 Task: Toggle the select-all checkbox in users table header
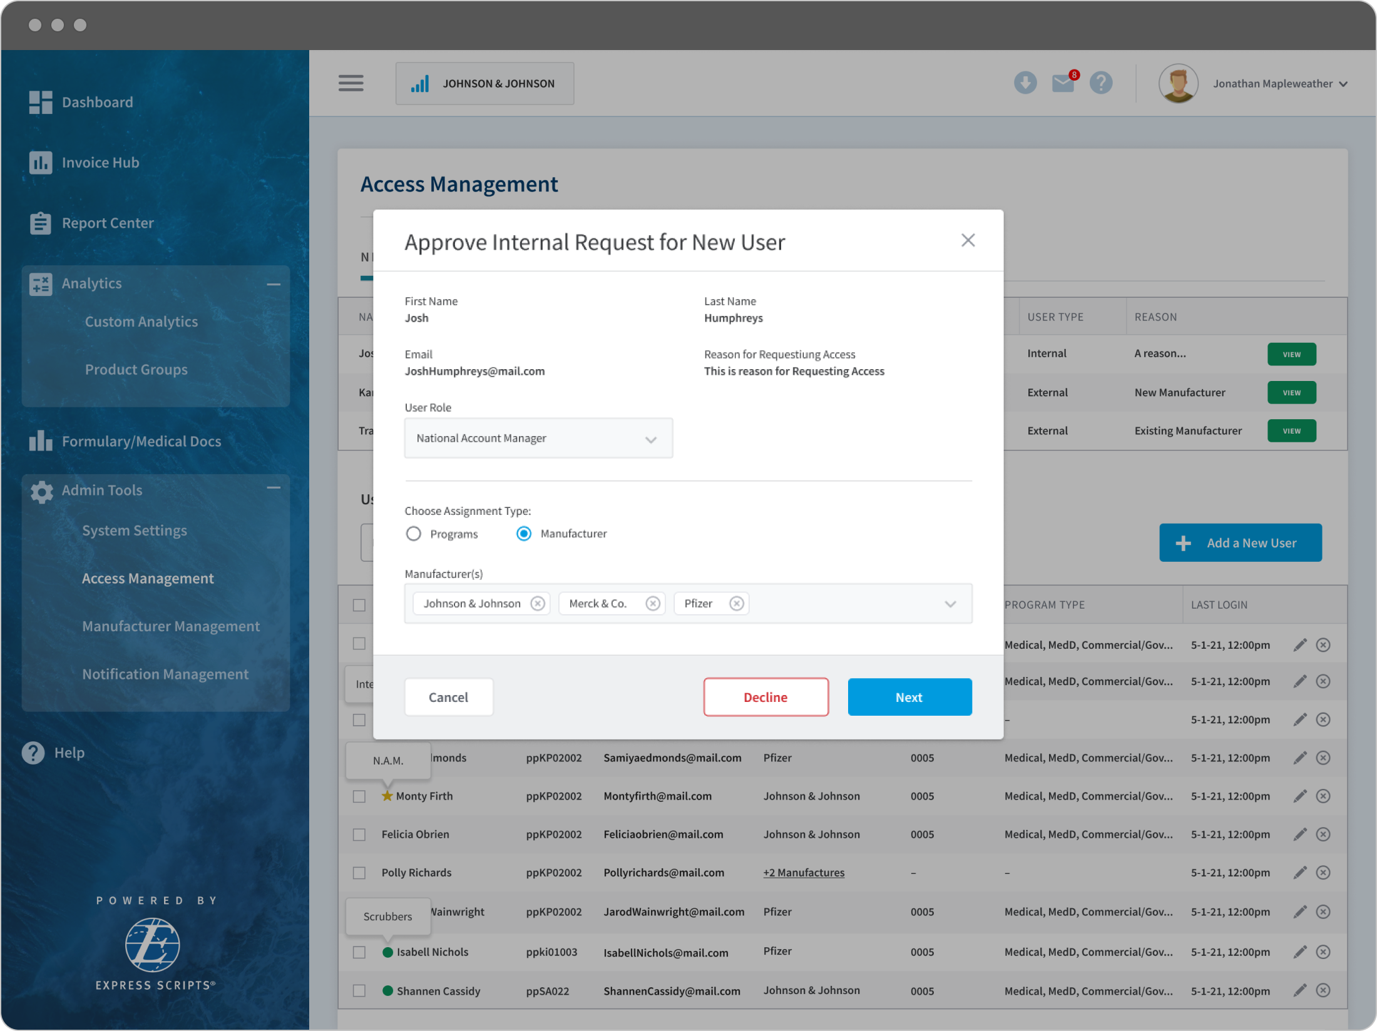coord(359,605)
